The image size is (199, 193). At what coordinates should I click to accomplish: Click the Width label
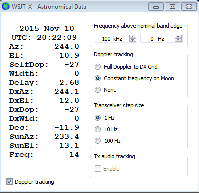[x=24, y=73]
